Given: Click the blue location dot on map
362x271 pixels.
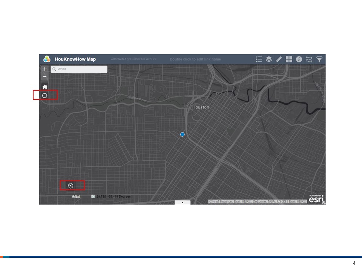Looking at the screenshot, I should coord(183,134).
